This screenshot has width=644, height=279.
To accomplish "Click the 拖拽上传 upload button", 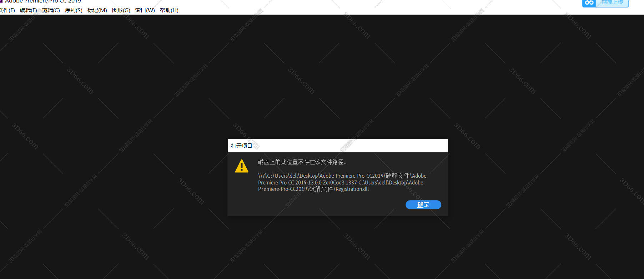I will pyautogui.click(x=612, y=2).
